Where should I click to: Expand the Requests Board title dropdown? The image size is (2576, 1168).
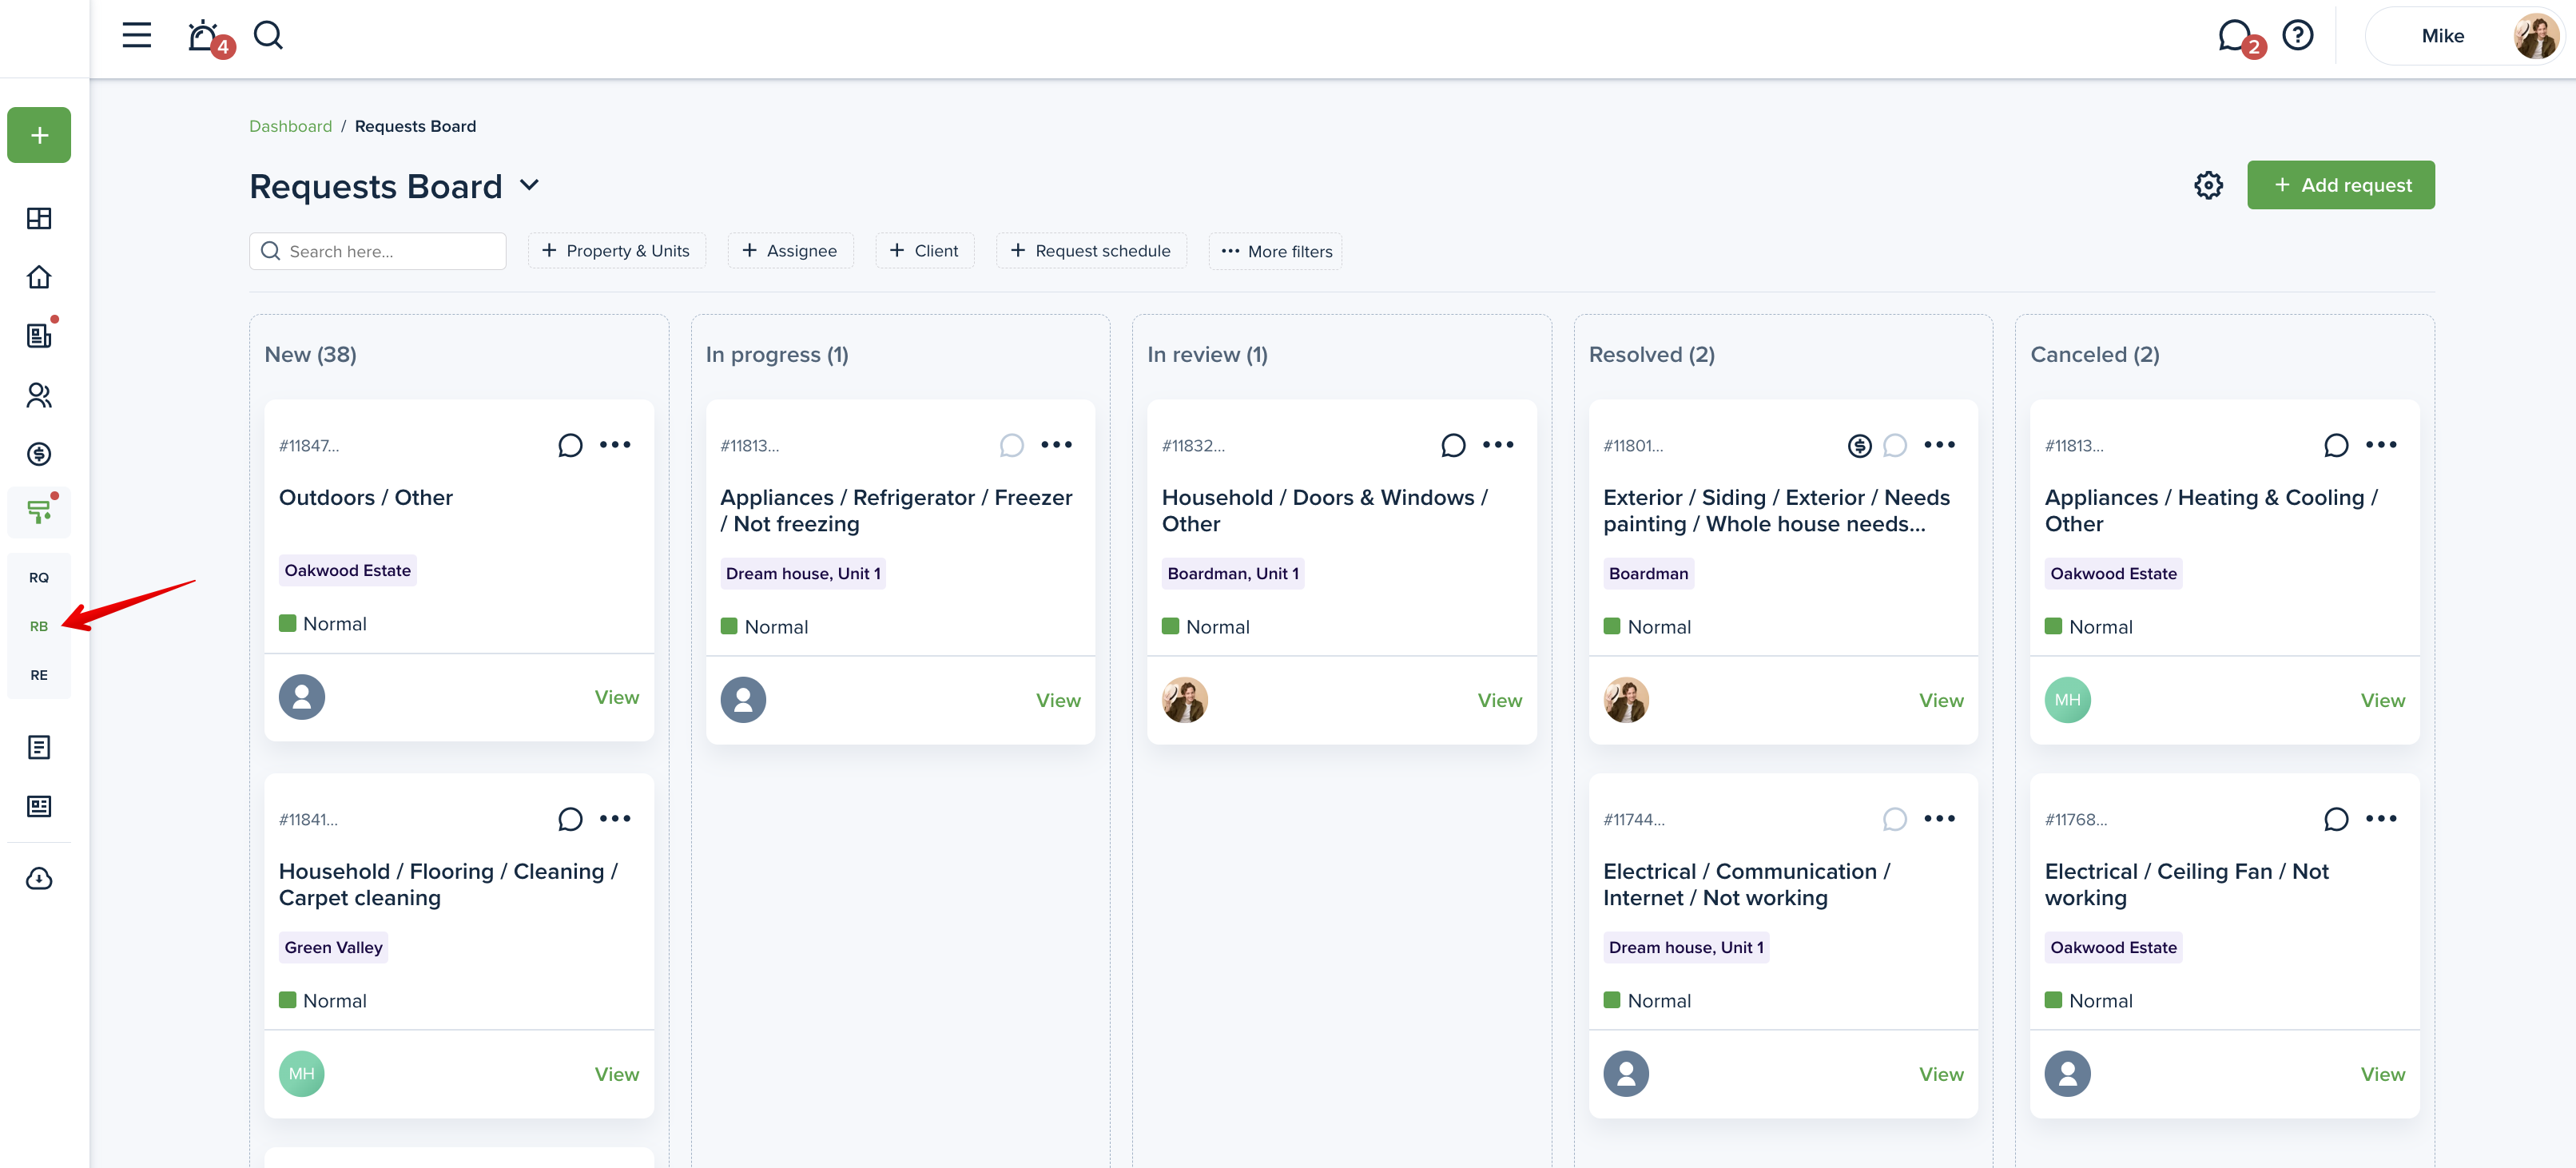click(x=530, y=185)
